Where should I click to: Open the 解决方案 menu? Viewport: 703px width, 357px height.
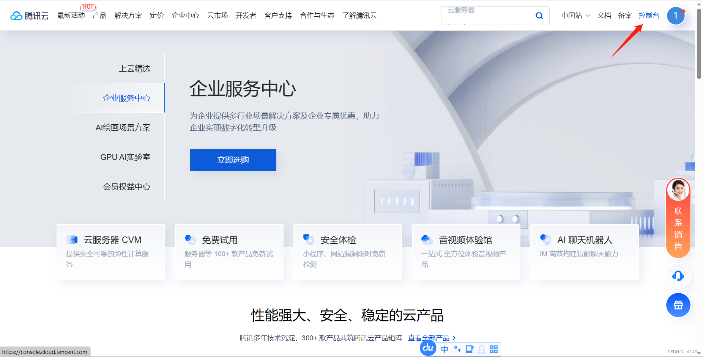pyautogui.click(x=128, y=16)
